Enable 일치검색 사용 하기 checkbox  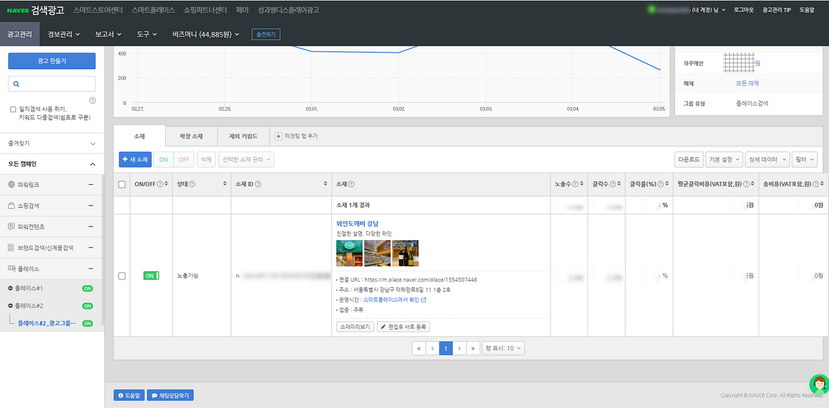pos(14,109)
